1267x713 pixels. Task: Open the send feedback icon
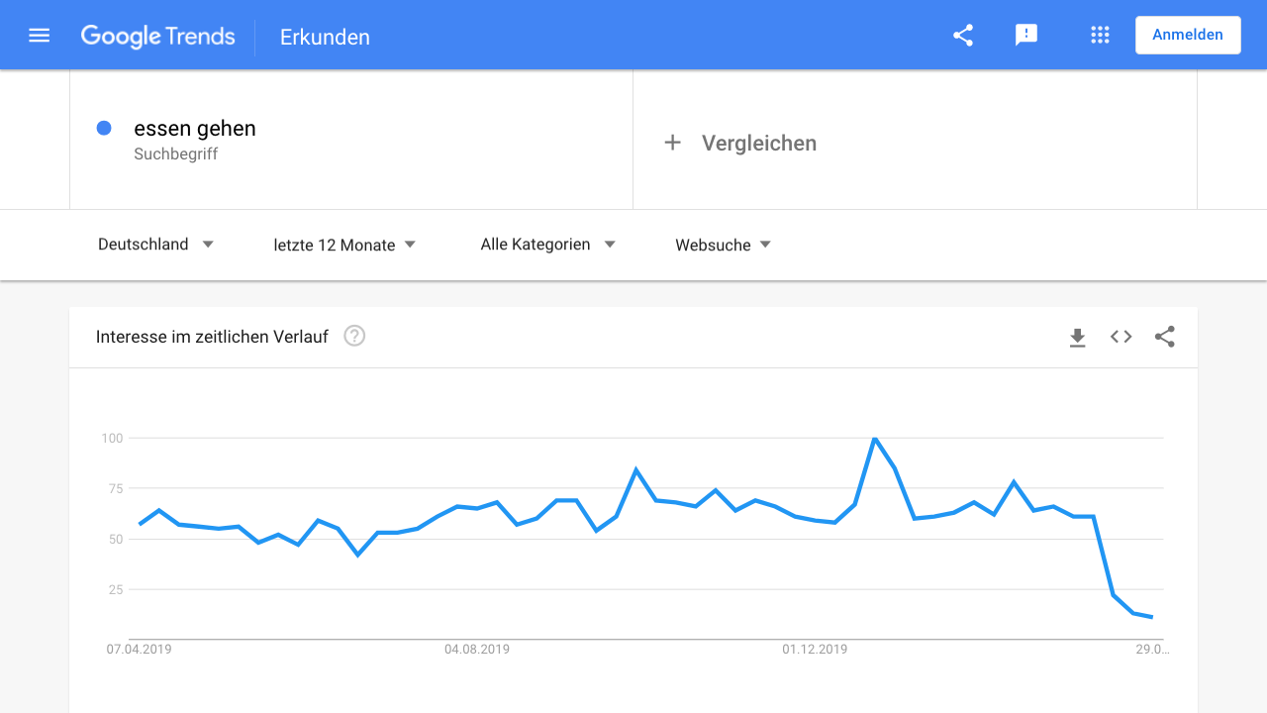point(1026,36)
